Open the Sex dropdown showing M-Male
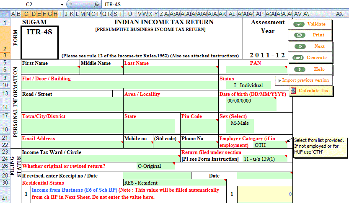This screenshot has height=203, width=349. 240,126
